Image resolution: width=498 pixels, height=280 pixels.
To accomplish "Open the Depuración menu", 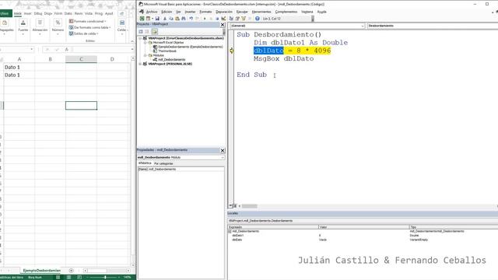I will [x=224, y=12].
